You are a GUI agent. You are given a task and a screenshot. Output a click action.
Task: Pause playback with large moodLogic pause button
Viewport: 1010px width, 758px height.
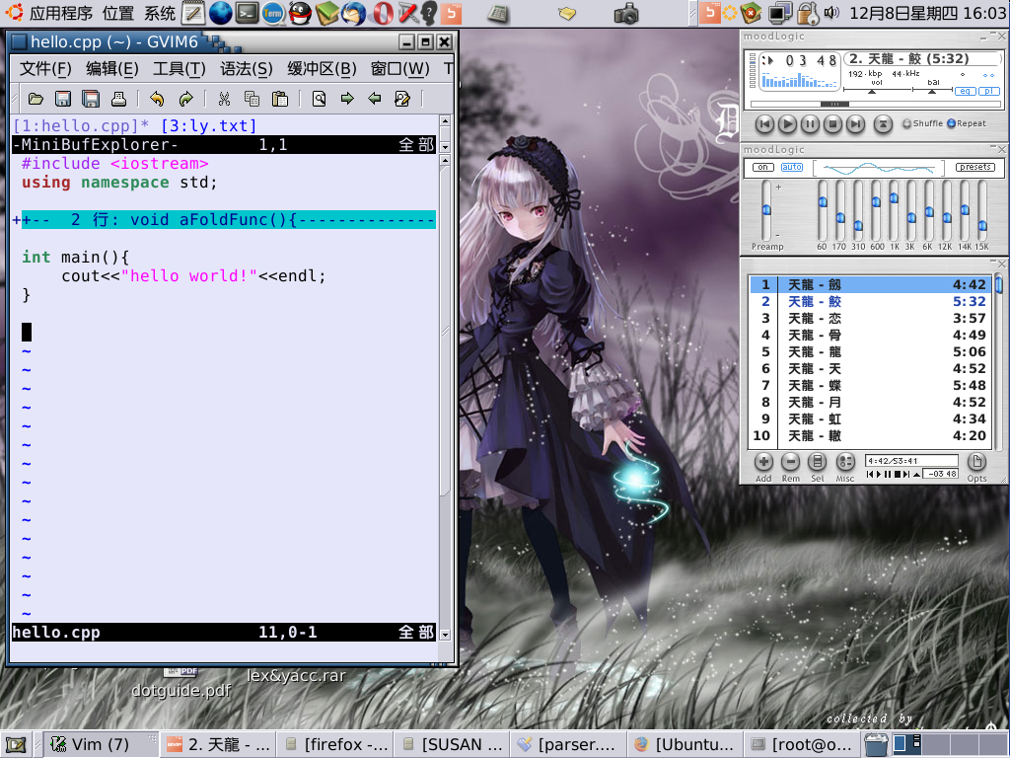(810, 123)
